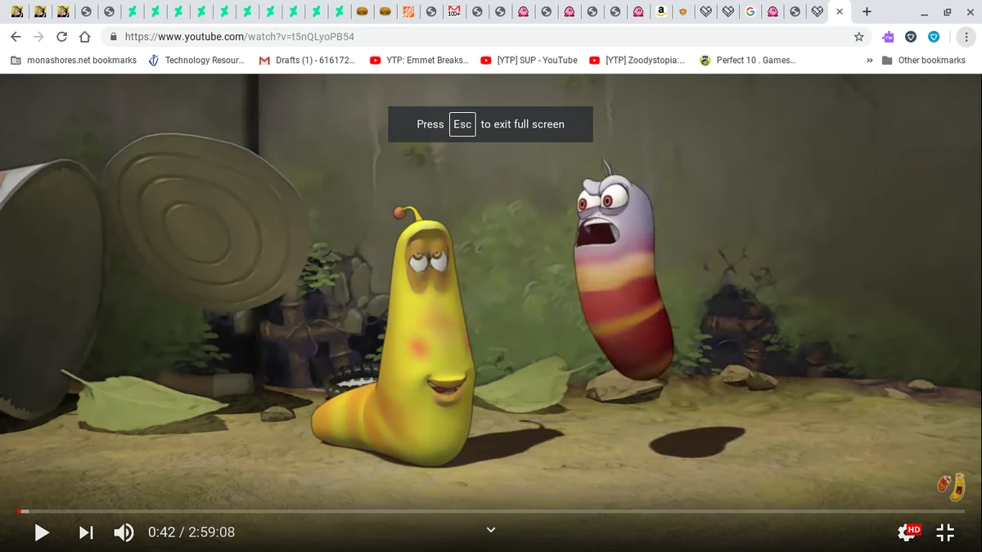Click the purple extension icon near the address bar
Viewport: 982px width, 552px height.
tap(888, 37)
